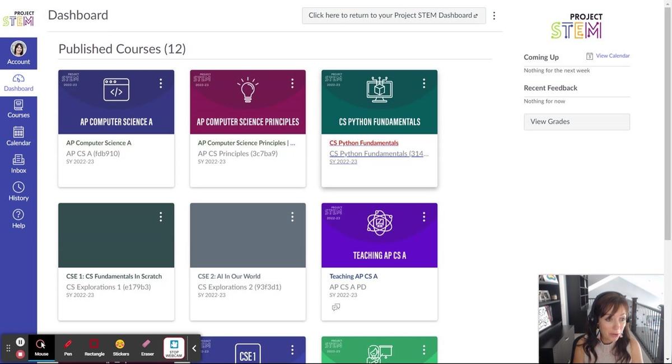
Task: Pause the screen recording
Action: pyautogui.click(x=20, y=342)
